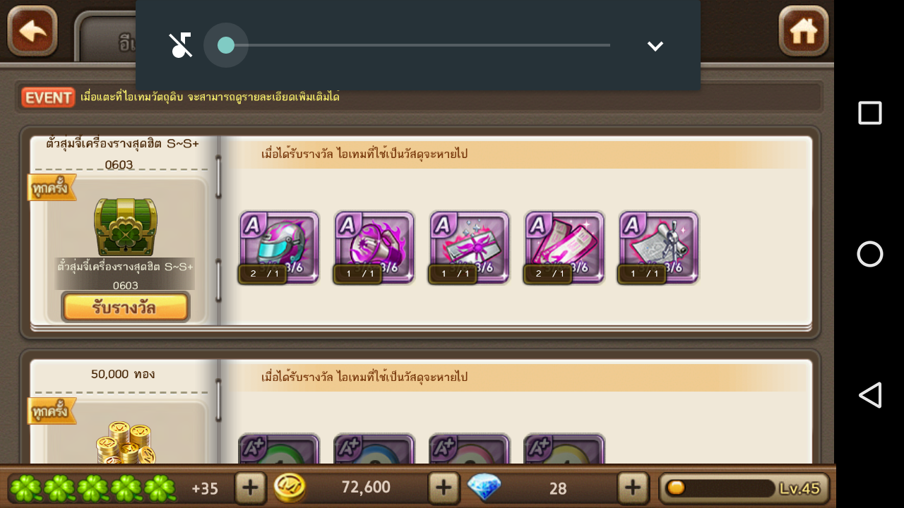Select the pink tickets material item
The width and height of the screenshot is (904, 508).
pos(564,247)
